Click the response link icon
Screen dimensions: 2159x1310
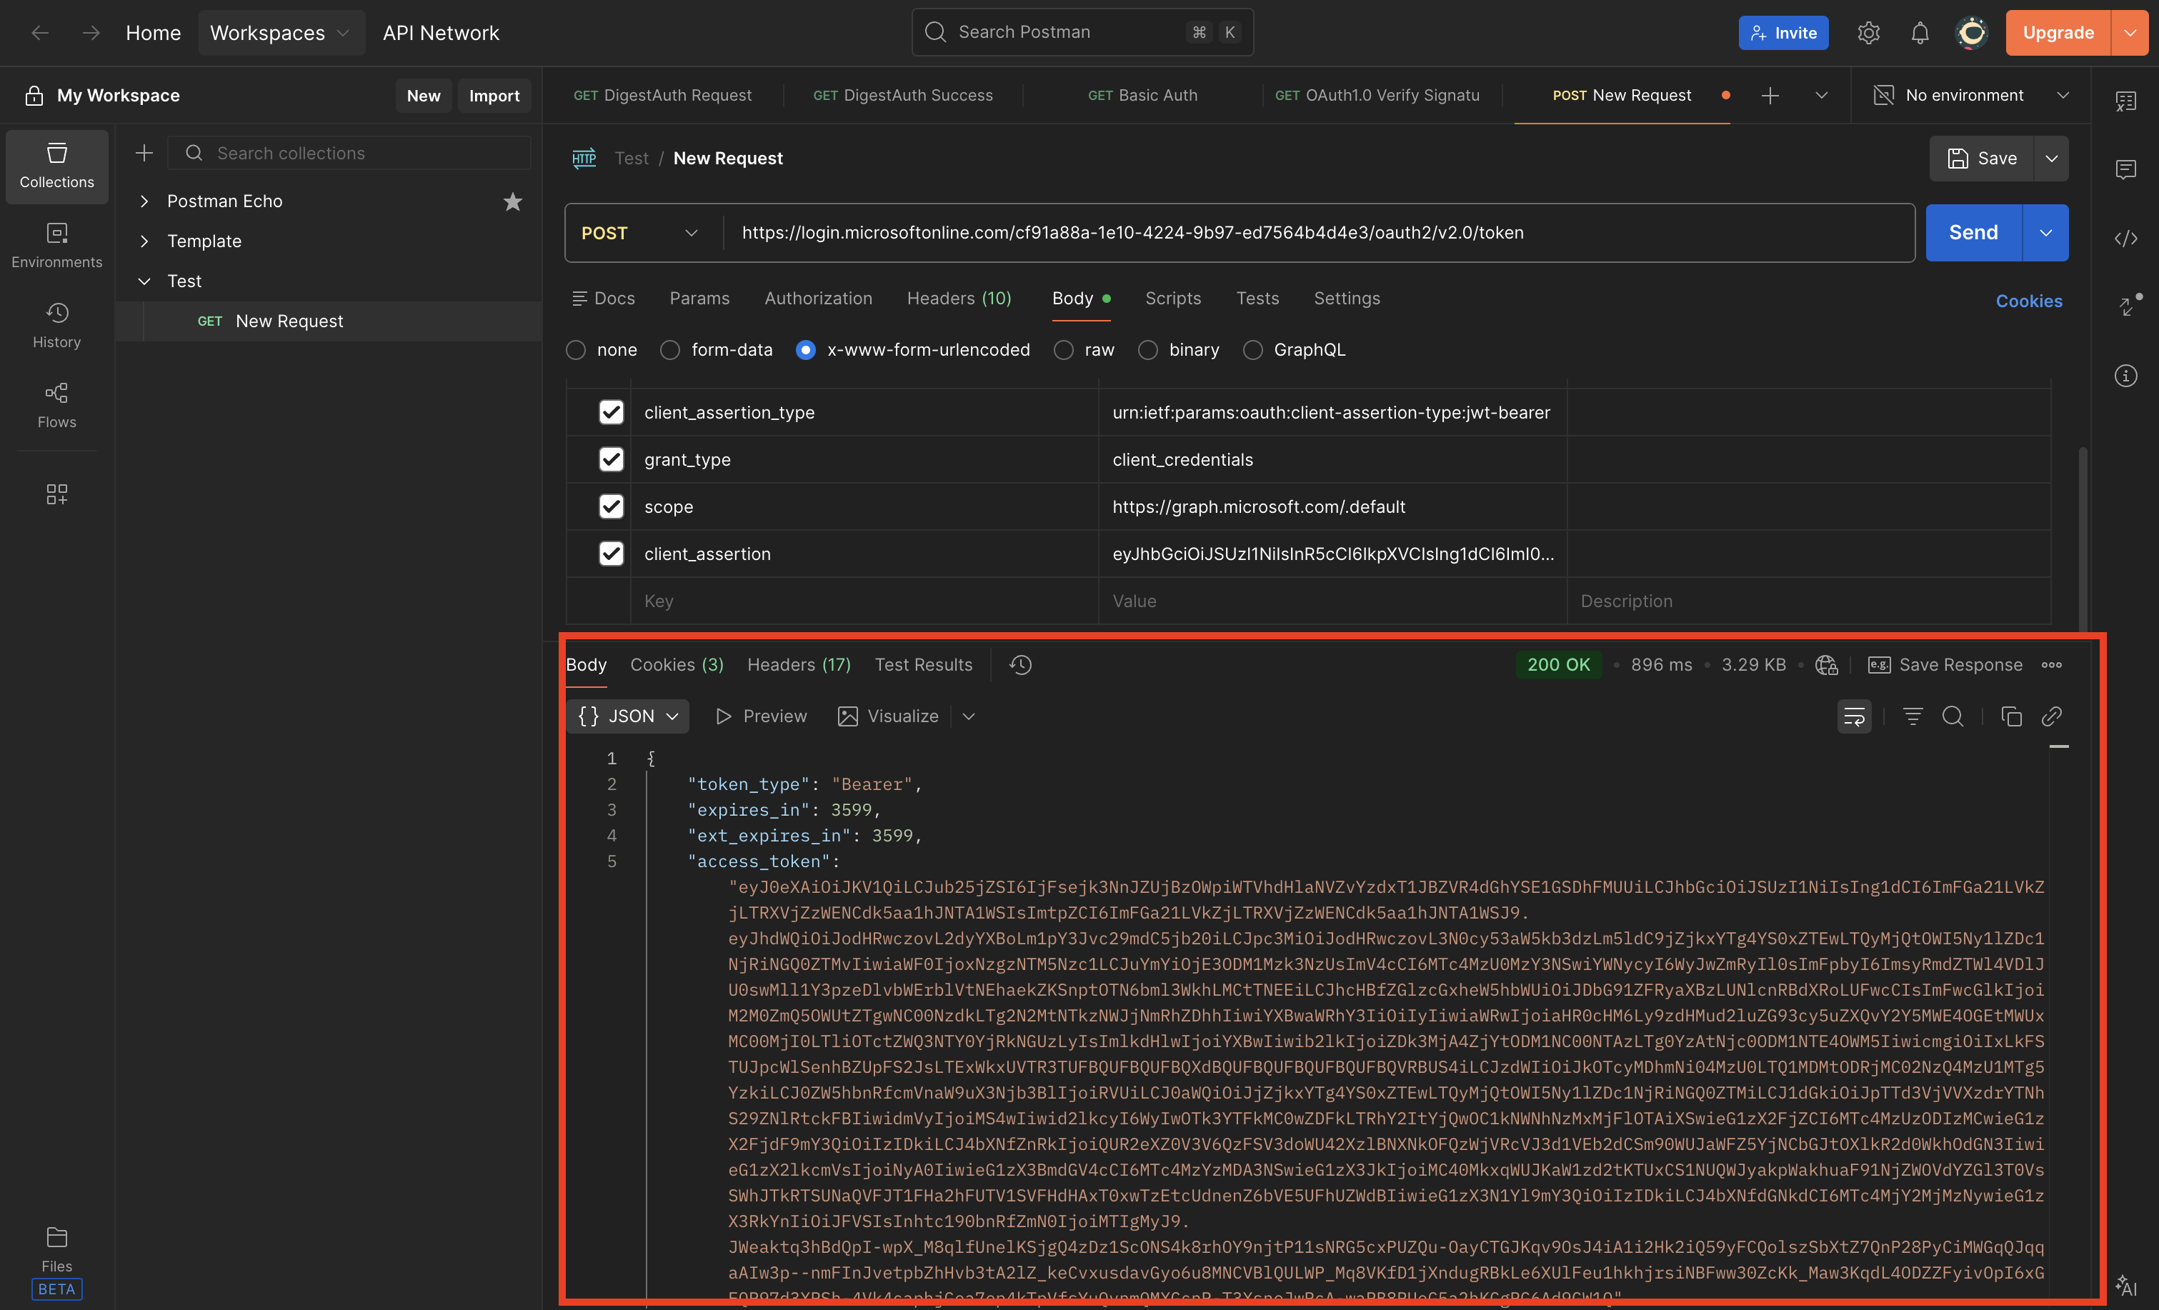pos(2051,716)
